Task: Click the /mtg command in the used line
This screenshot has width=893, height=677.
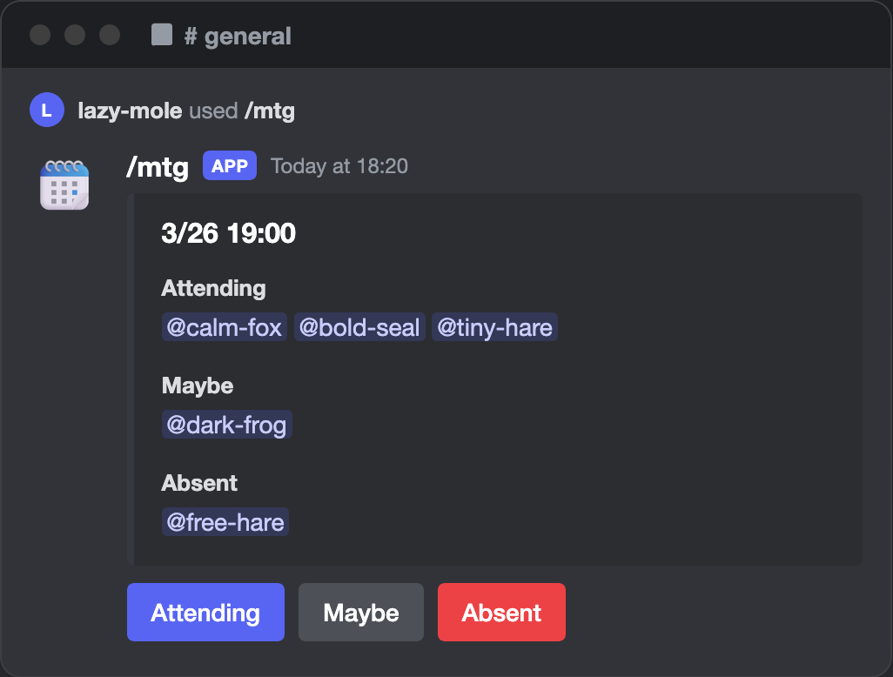Action: point(269,111)
